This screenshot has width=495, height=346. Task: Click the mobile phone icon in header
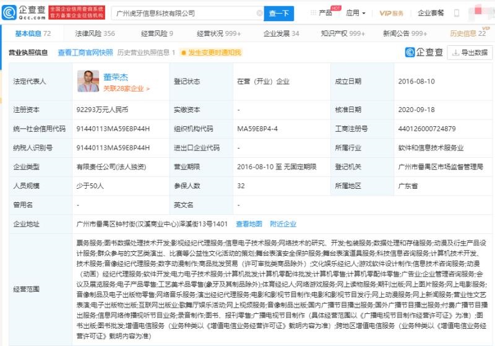(457, 13)
